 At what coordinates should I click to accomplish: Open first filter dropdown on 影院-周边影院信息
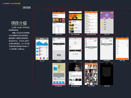(x=87, y=14)
